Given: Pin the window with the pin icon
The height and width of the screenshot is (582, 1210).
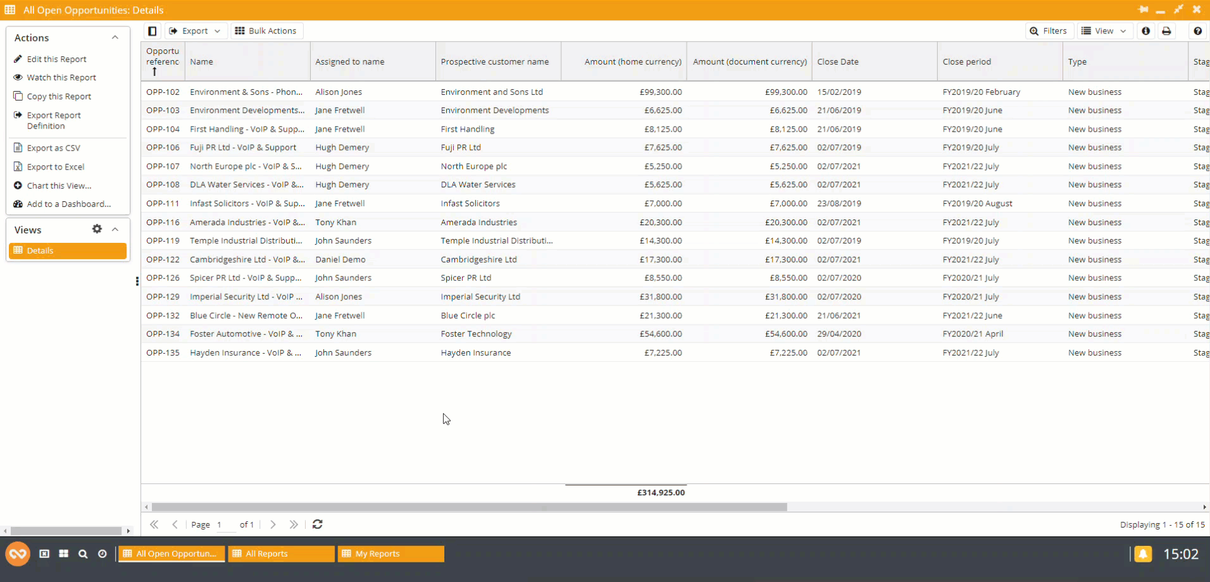Looking at the screenshot, I should click(1143, 9).
